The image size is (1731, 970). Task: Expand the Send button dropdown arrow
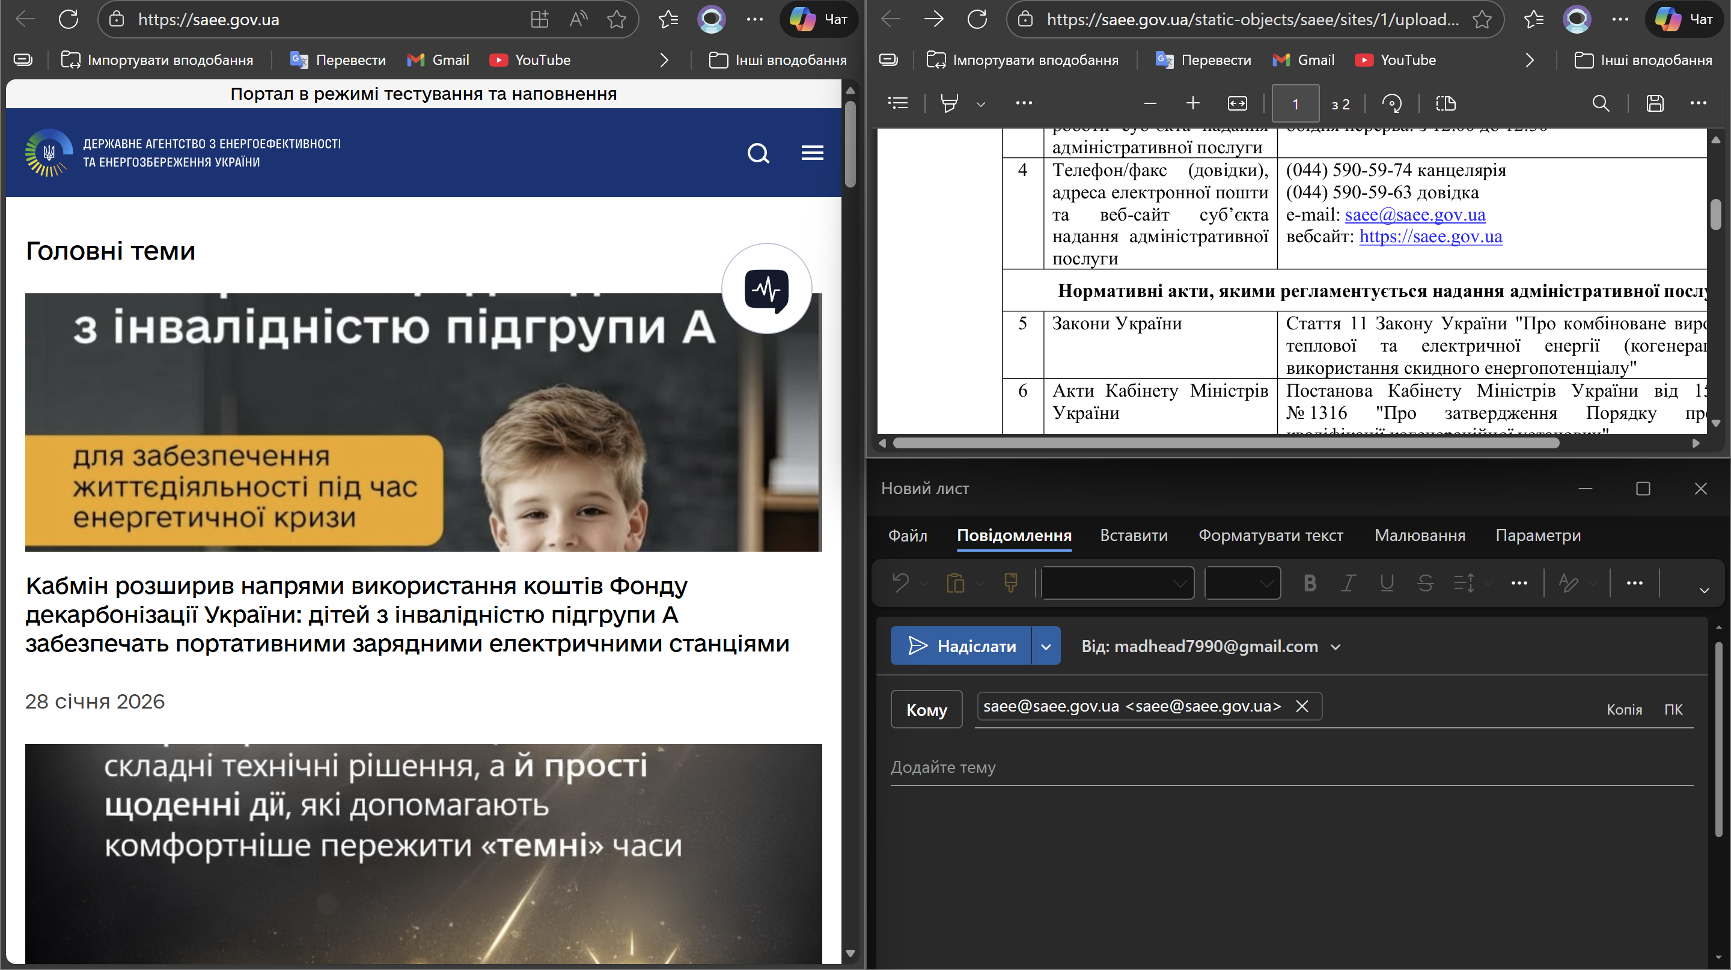coord(1046,646)
